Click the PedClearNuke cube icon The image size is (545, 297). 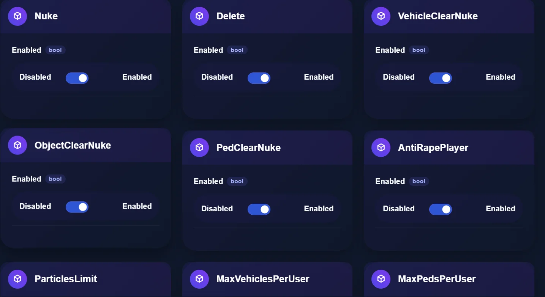[x=199, y=148]
